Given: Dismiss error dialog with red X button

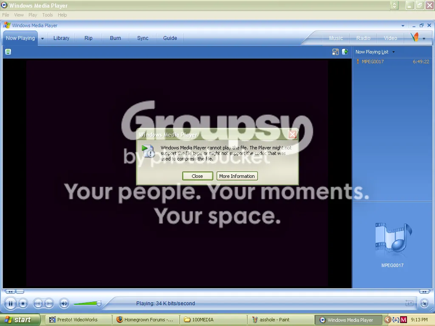Looking at the screenshot, I should click(x=292, y=135).
